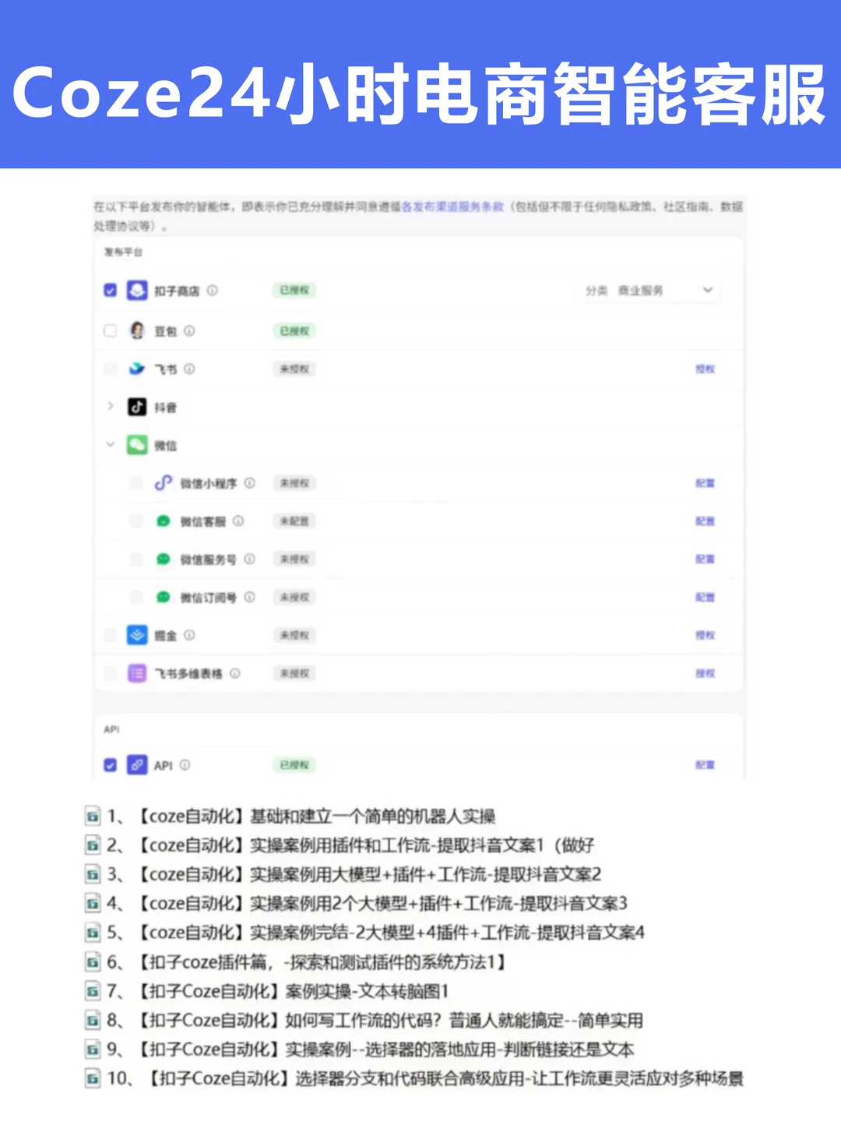Click the API platform icon
The image size is (841, 1122).
coord(137,765)
